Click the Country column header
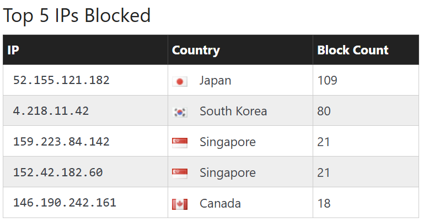Image resolution: width=429 pixels, height=223 pixels. 196,51
